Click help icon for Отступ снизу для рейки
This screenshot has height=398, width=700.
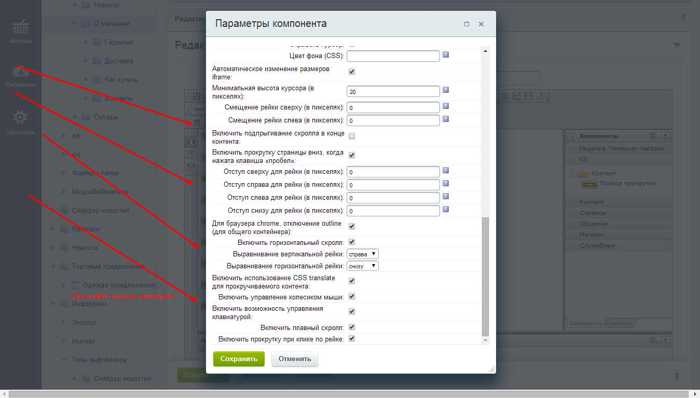pos(445,210)
